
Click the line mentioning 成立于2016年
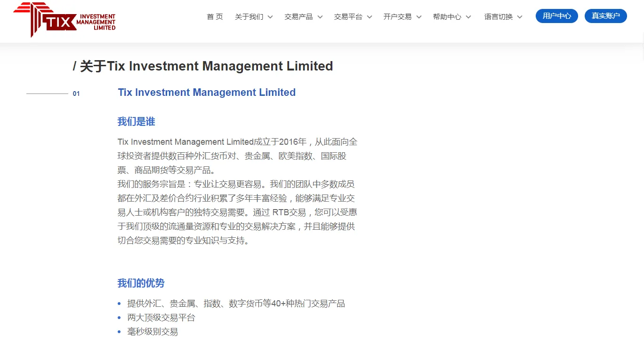coord(237,142)
